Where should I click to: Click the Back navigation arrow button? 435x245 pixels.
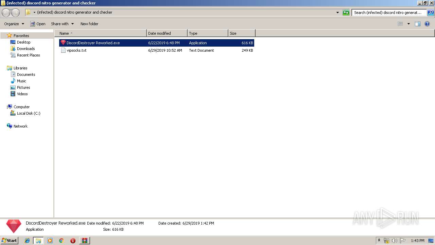6,13
